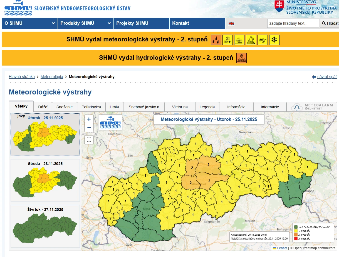Toggle fullscreen map view

89,139
